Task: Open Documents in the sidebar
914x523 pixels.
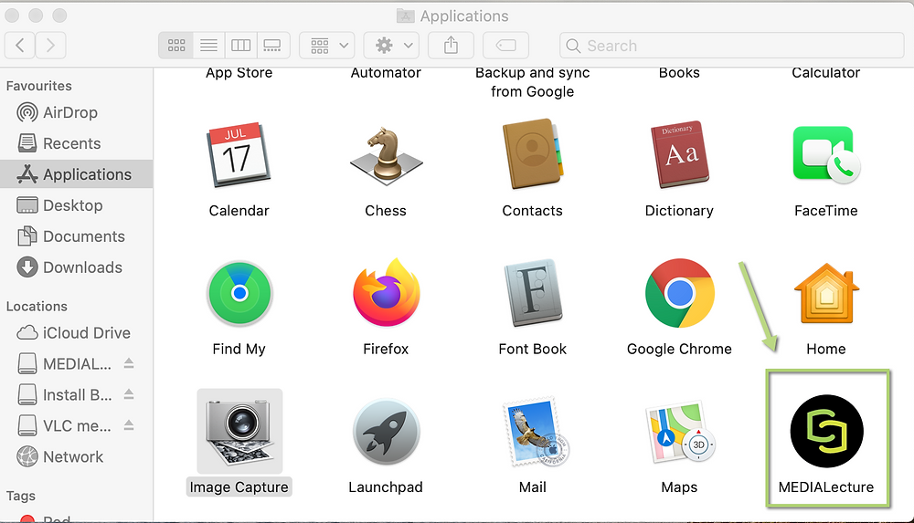Action: point(77,235)
